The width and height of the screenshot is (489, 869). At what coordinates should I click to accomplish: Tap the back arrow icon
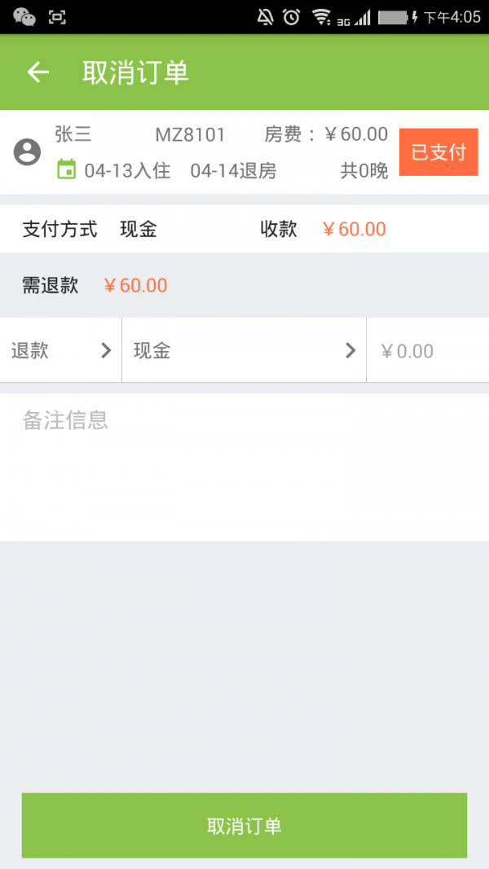click(38, 72)
